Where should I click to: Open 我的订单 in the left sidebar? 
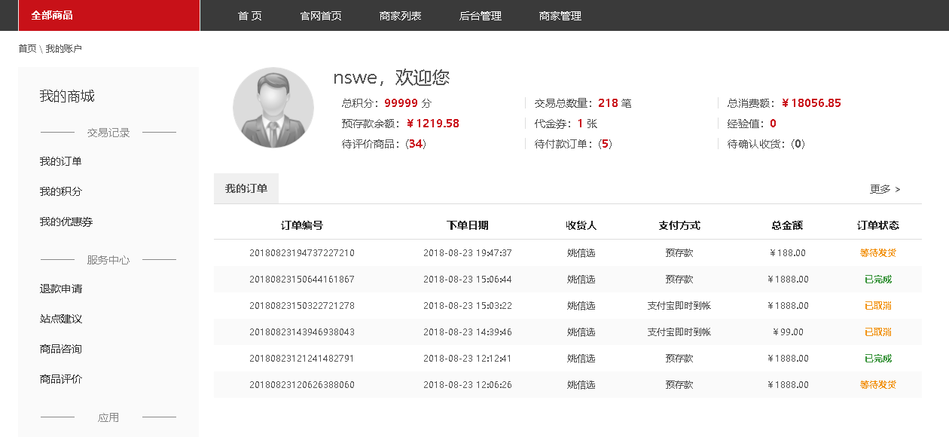(61, 162)
